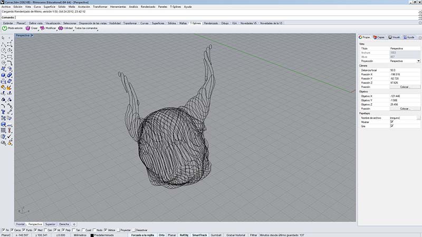
Task: Click the add viewport tab icon
Action: click(74, 224)
